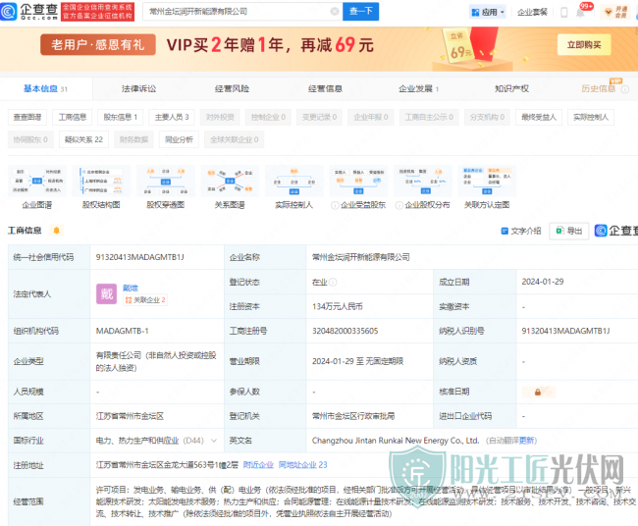This screenshot has height=526, width=638.
Task: Open the 关系图谱 graph icon
Action: (229, 184)
